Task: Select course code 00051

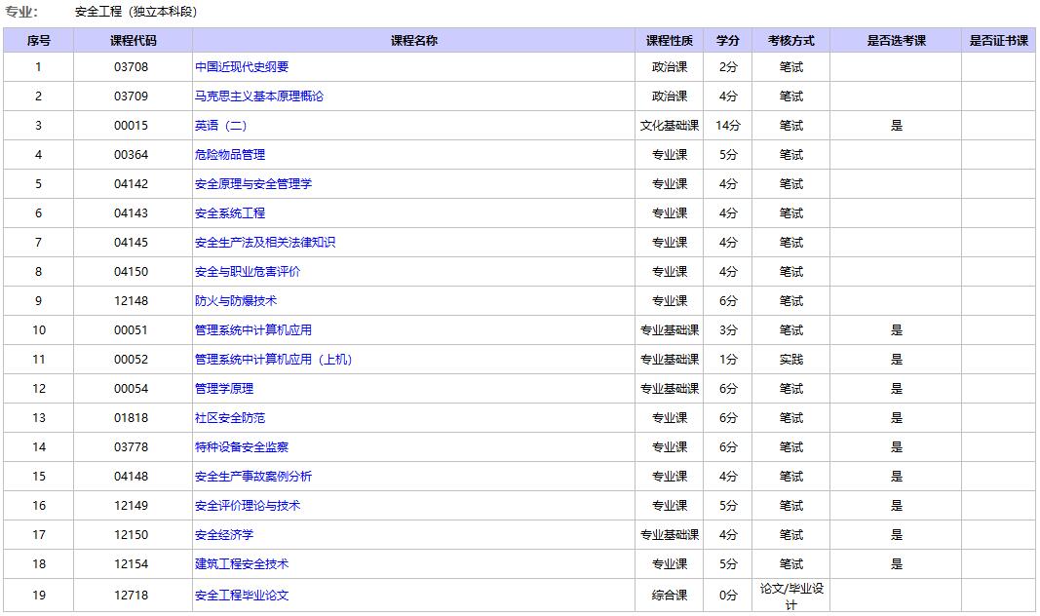Action: 132,329
